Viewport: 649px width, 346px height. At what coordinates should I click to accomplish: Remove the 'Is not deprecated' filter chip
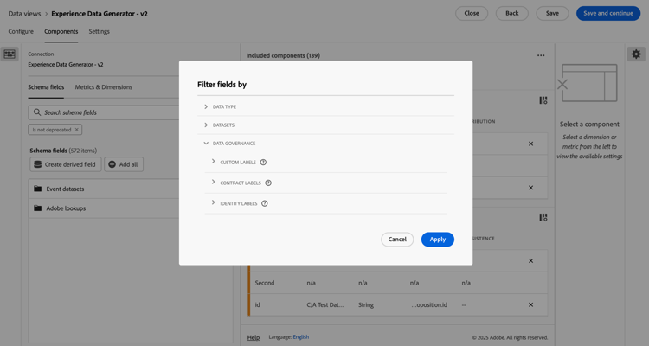pos(76,130)
